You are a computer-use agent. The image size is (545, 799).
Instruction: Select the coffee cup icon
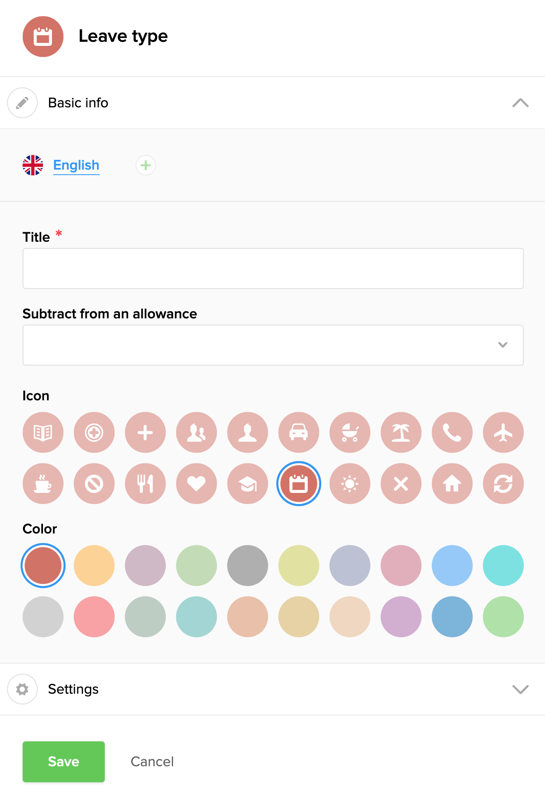(43, 483)
